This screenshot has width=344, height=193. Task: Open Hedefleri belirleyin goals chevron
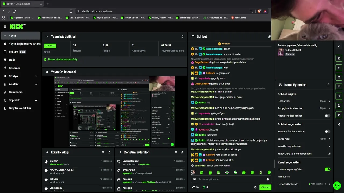click(329, 184)
